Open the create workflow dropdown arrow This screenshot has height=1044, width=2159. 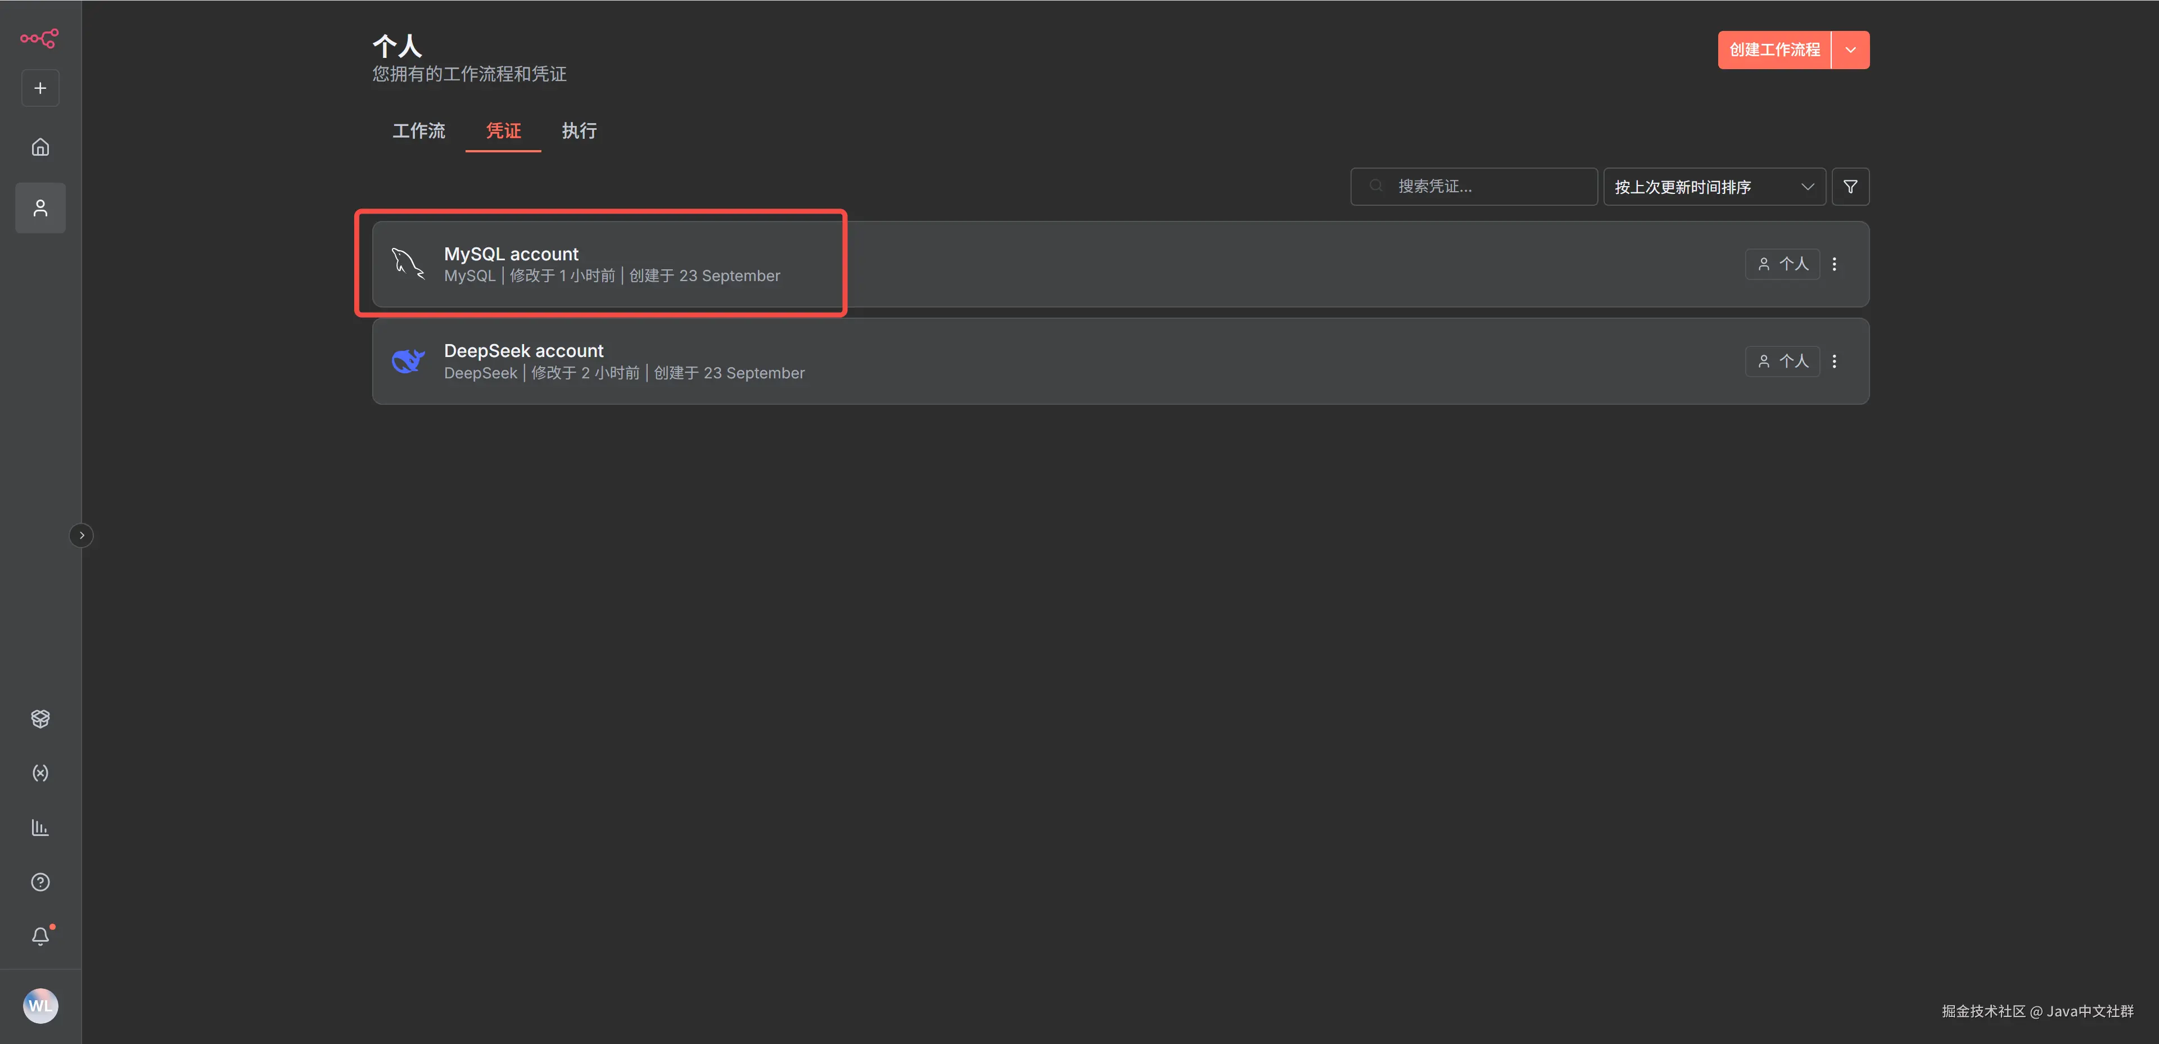1850,50
